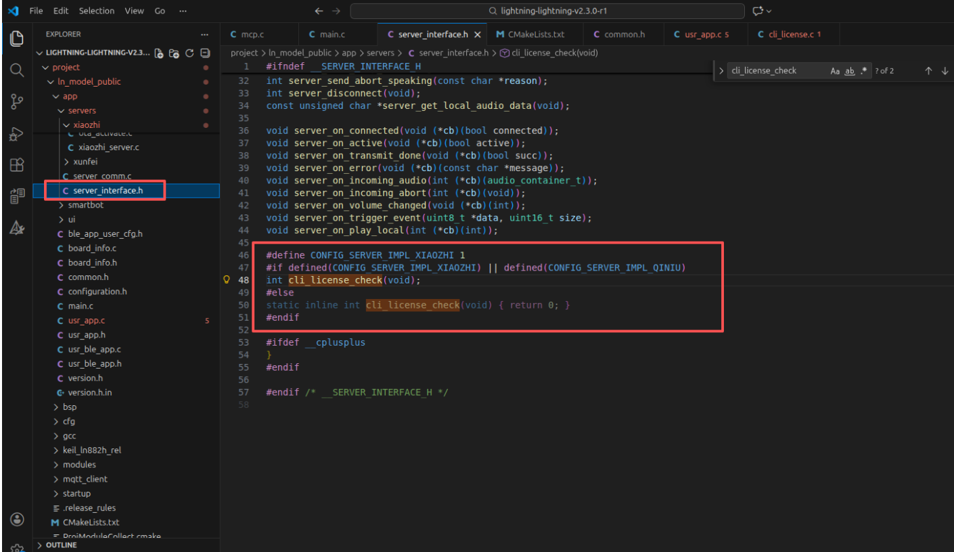Switch to the mcp.c tab
Viewport: 954px width, 552px height.
click(259, 34)
